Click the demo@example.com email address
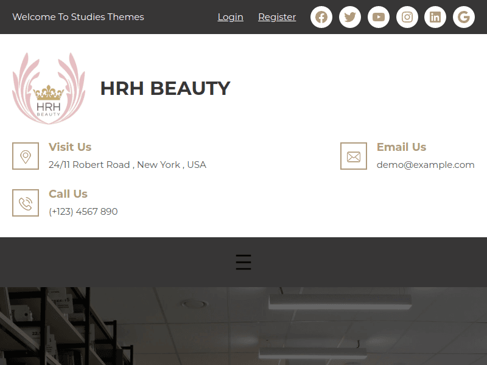 coord(426,164)
